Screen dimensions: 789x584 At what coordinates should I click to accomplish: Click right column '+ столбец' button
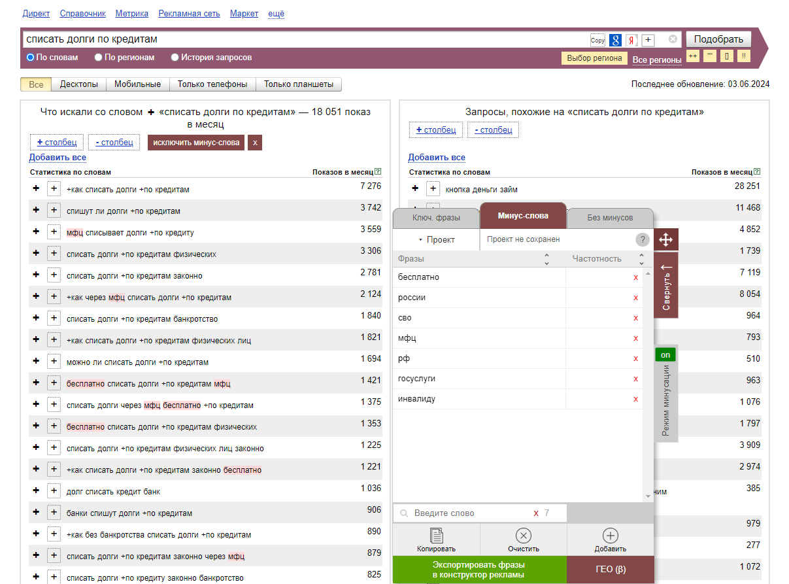pos(436,130)
